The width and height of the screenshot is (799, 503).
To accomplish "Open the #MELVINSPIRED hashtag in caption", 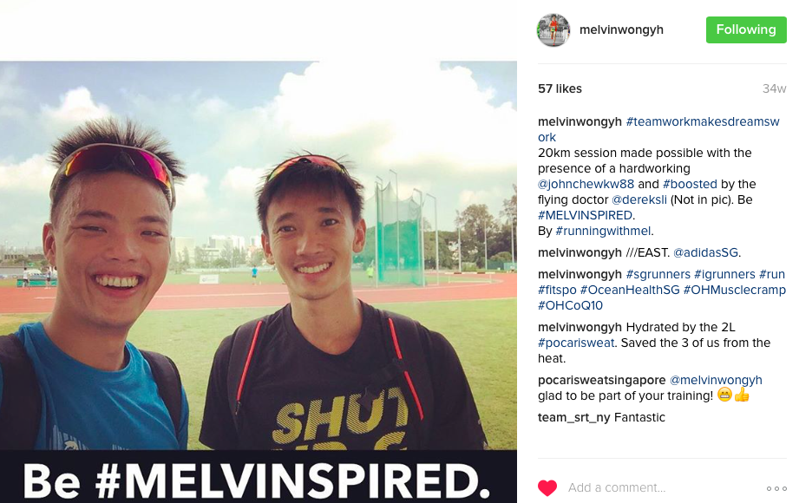I will (585, 215).
